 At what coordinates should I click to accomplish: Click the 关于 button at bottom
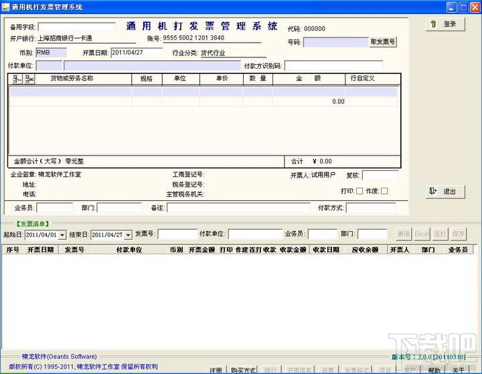click(x=458, y=370)
